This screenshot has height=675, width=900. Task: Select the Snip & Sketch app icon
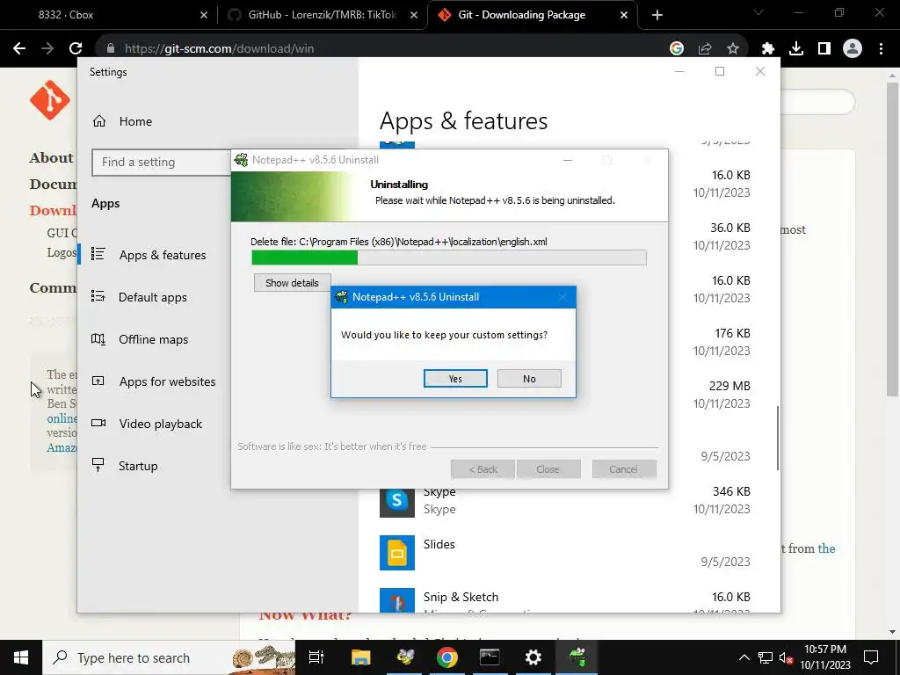397,599
